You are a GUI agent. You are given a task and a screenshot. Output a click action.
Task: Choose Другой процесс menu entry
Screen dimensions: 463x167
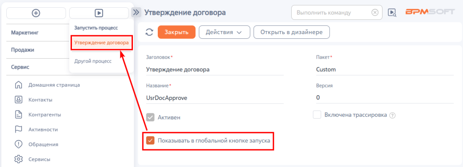tap(93, 61)
